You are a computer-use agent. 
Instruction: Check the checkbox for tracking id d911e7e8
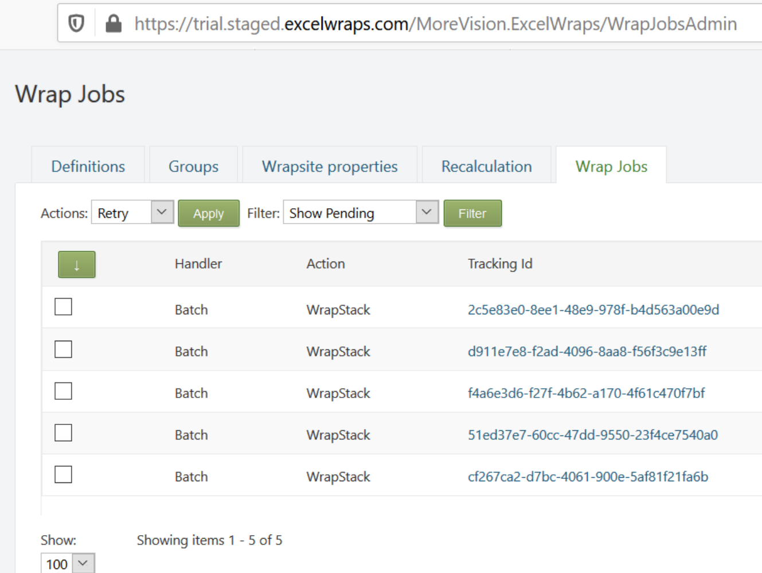[63, 348]
